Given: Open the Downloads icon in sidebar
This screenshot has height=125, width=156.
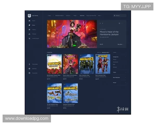Looking at the screenshot, I should pyautogui.click(x=29, y=64).
